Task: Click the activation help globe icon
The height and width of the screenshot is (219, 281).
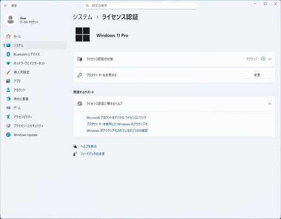Action: point(80,103)
